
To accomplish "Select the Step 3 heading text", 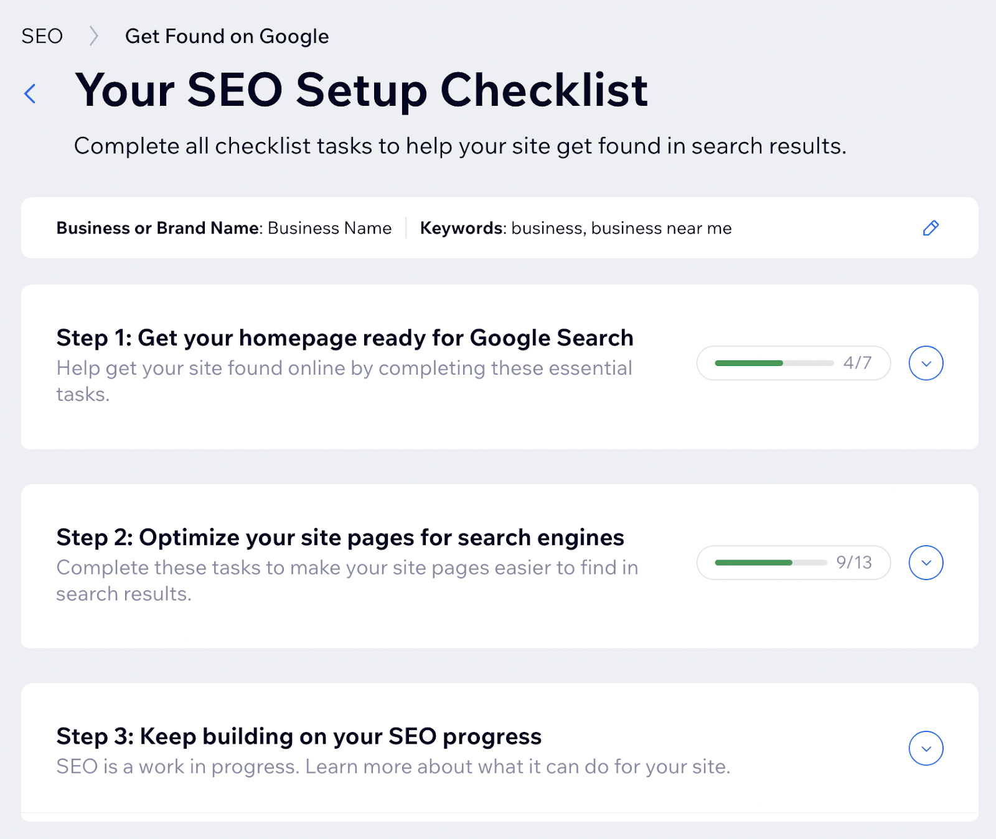I will (299, 736).
